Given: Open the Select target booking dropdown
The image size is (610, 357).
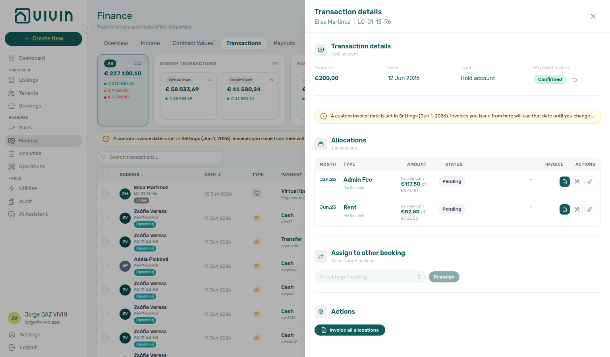Looking at the screenshot, I should (370, 277).
